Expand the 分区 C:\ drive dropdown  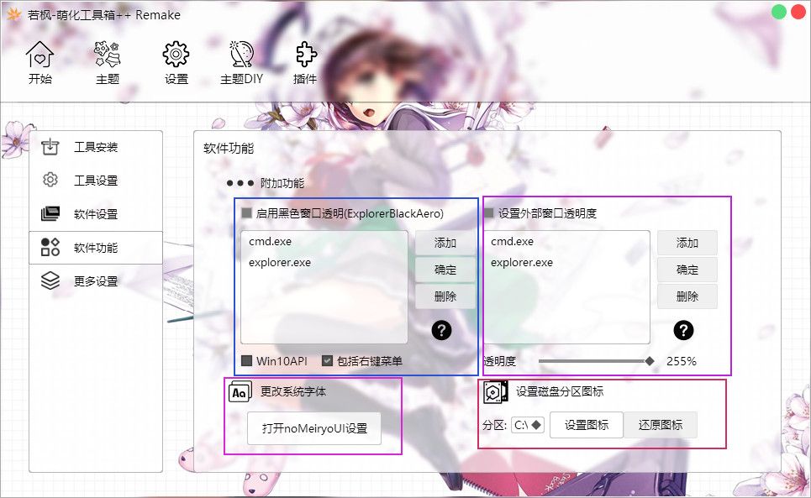coord(528,425)
